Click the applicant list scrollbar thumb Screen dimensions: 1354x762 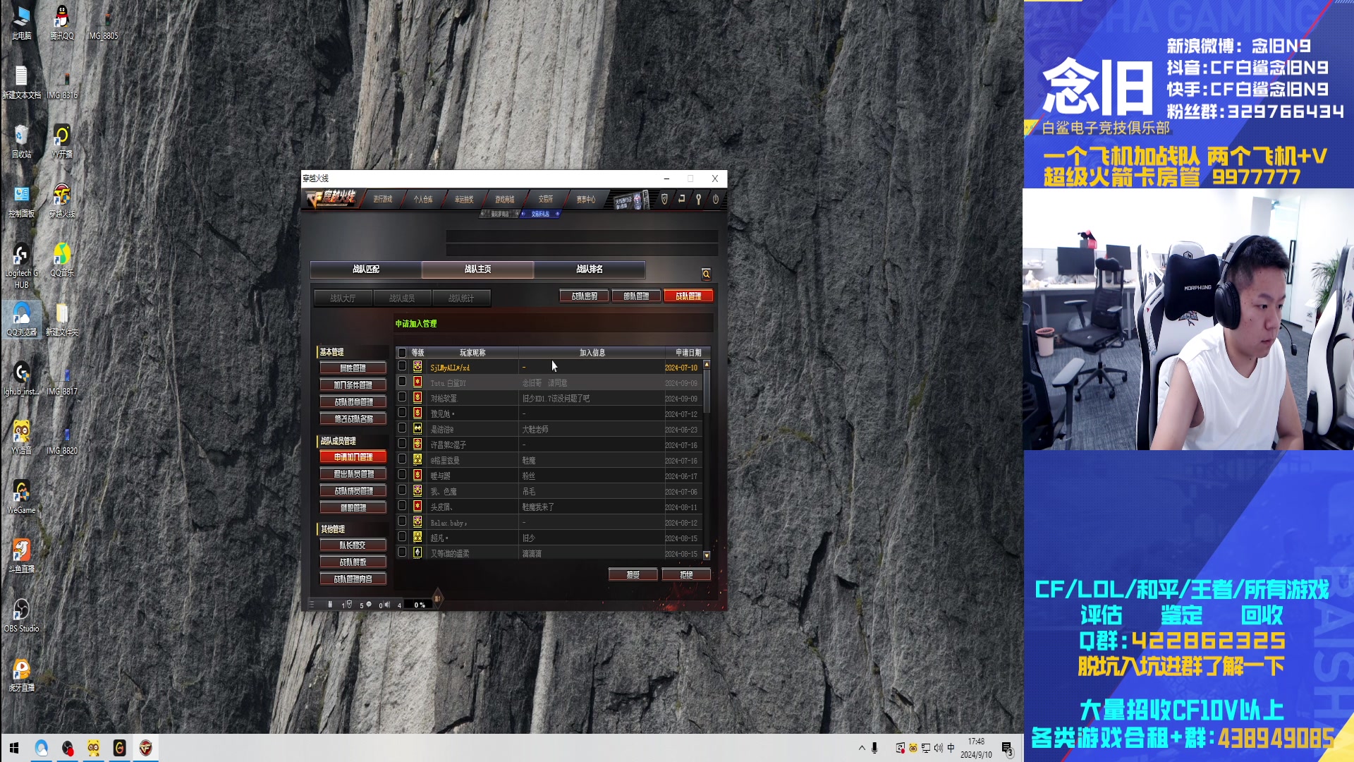707,389
